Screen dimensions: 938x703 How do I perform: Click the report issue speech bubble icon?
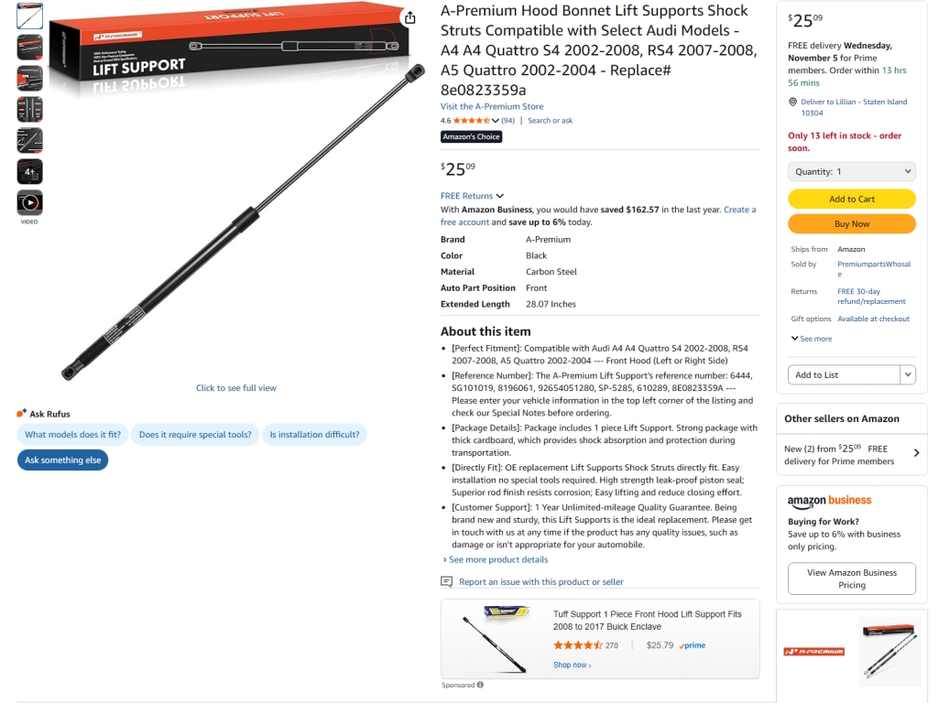tap(446, 581)
